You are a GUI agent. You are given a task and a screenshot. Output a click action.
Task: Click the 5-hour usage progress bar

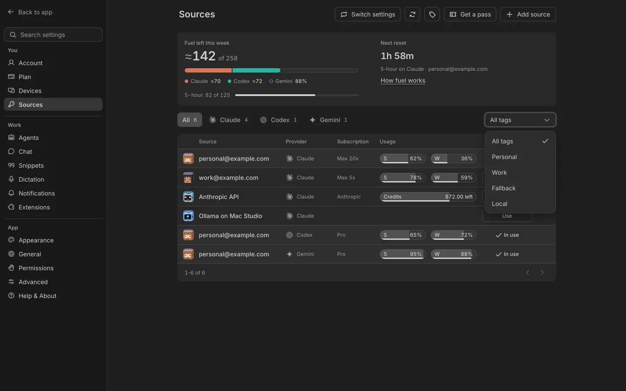point(297,95)
